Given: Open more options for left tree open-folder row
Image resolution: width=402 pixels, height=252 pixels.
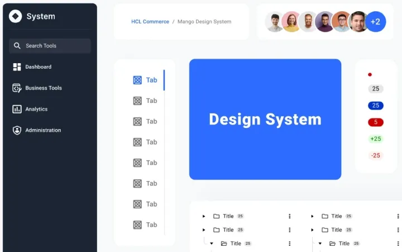Looking at the screenshot, I should (x=289, y=244).
